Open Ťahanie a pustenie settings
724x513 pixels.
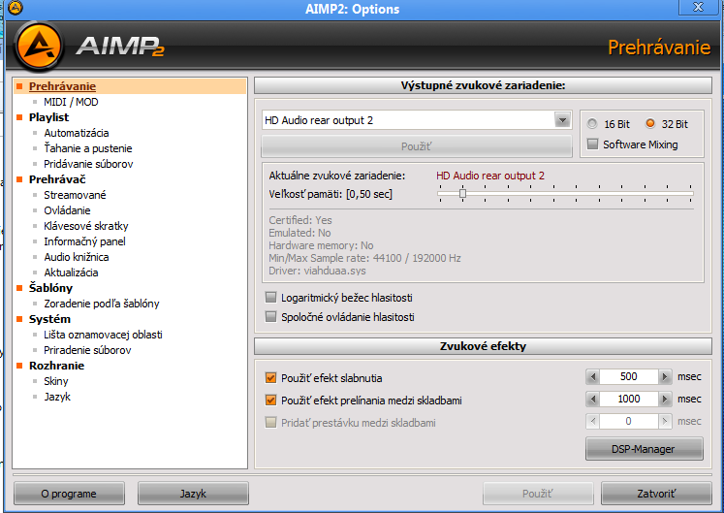88,148
